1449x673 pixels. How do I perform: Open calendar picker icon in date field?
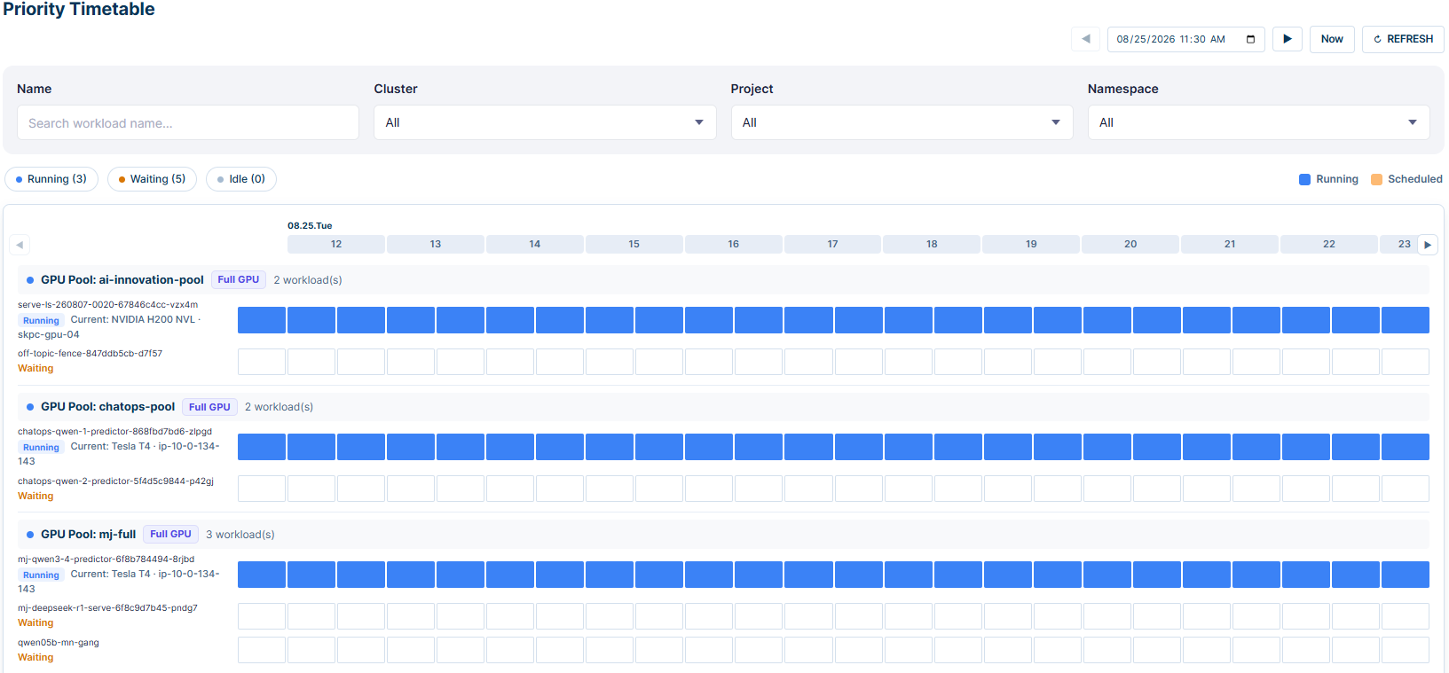click(x=1250, y=39)
